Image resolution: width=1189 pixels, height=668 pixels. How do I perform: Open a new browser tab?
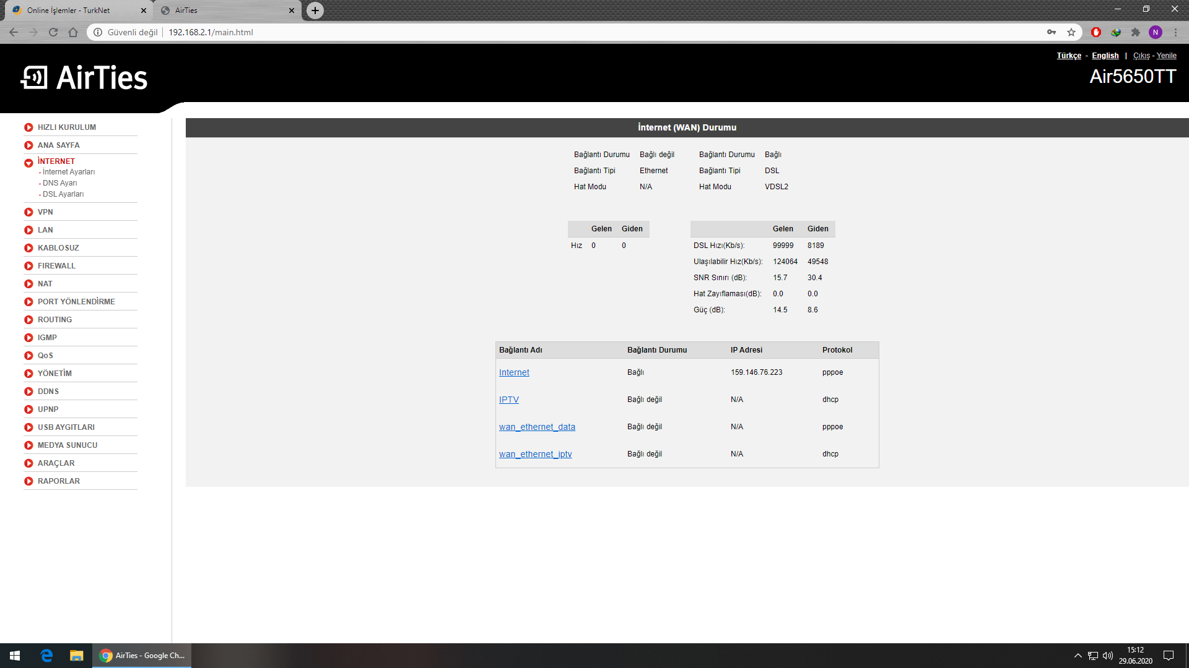click(315, 11)
